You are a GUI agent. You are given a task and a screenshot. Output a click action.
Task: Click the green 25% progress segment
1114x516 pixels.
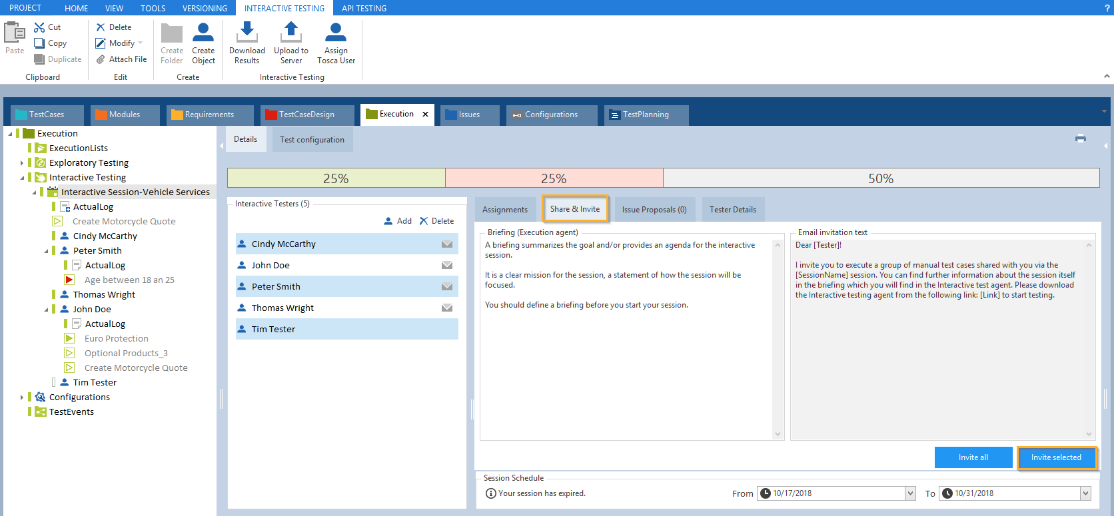(336, 178)
